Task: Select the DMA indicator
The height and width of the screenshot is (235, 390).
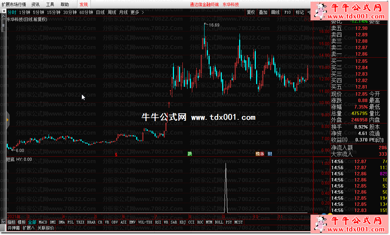Action: 62,222
